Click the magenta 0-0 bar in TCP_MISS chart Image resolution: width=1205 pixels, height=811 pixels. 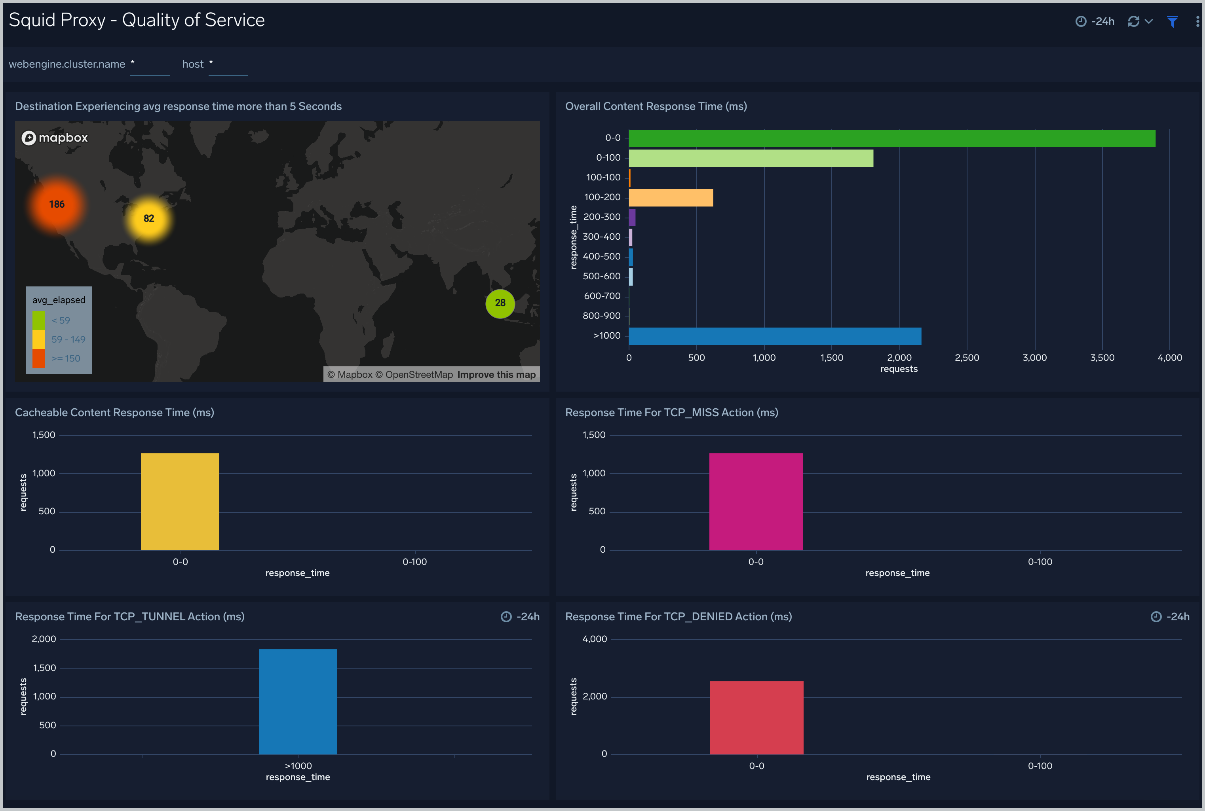tap(756, 501)
